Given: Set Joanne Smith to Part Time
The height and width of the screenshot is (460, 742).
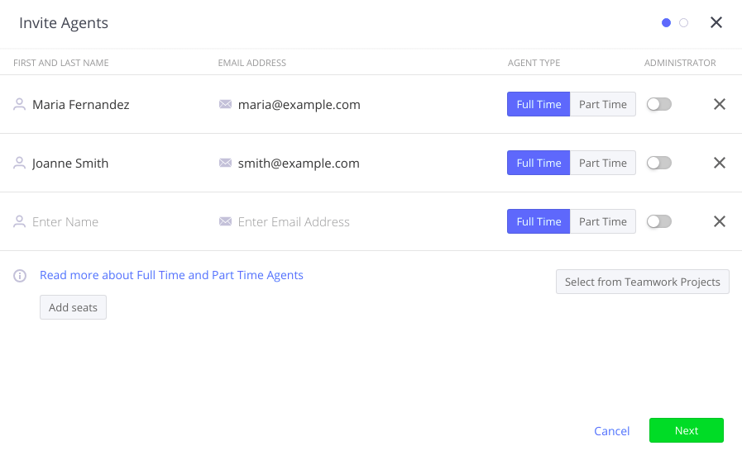Looking at the screenshot, I should point(602,163).
